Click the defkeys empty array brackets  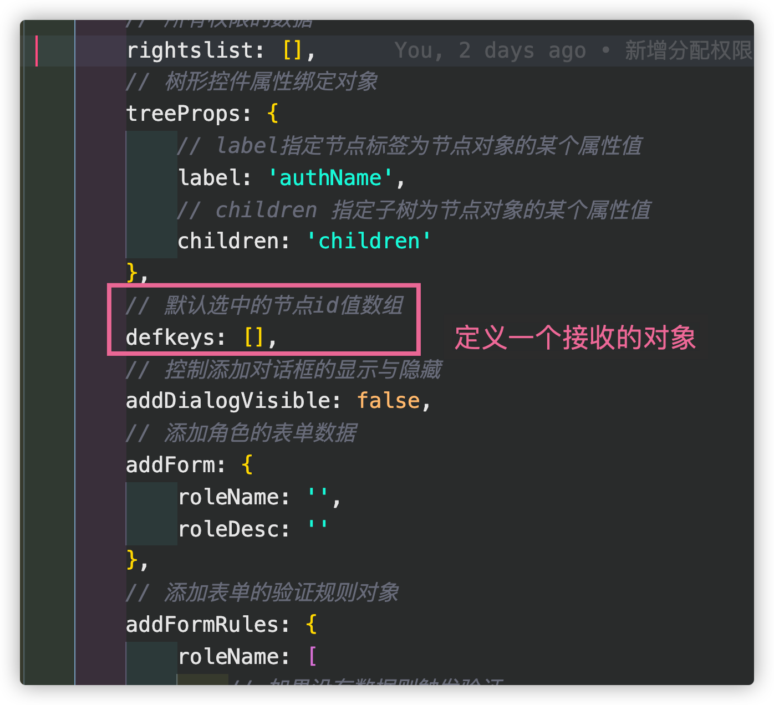tap(254, 337)
